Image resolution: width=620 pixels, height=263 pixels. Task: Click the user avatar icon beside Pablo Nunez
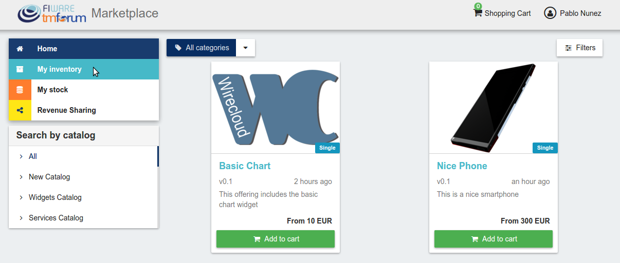tap(550, 13)
